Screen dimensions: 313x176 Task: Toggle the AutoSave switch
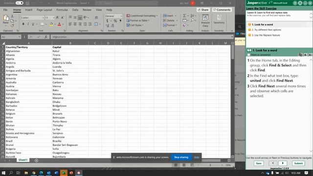click(20, 3)
